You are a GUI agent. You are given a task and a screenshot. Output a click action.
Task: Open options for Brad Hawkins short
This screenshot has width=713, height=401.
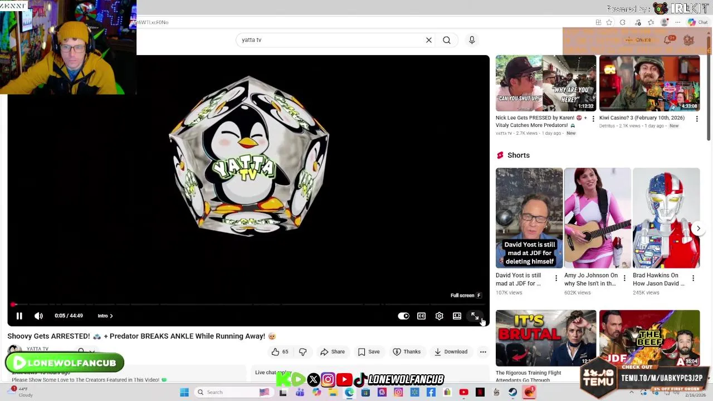coord(693,278)
